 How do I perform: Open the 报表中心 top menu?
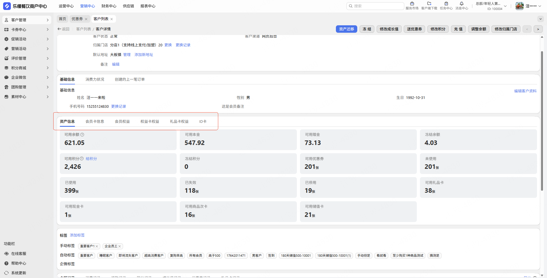point(148,6)
